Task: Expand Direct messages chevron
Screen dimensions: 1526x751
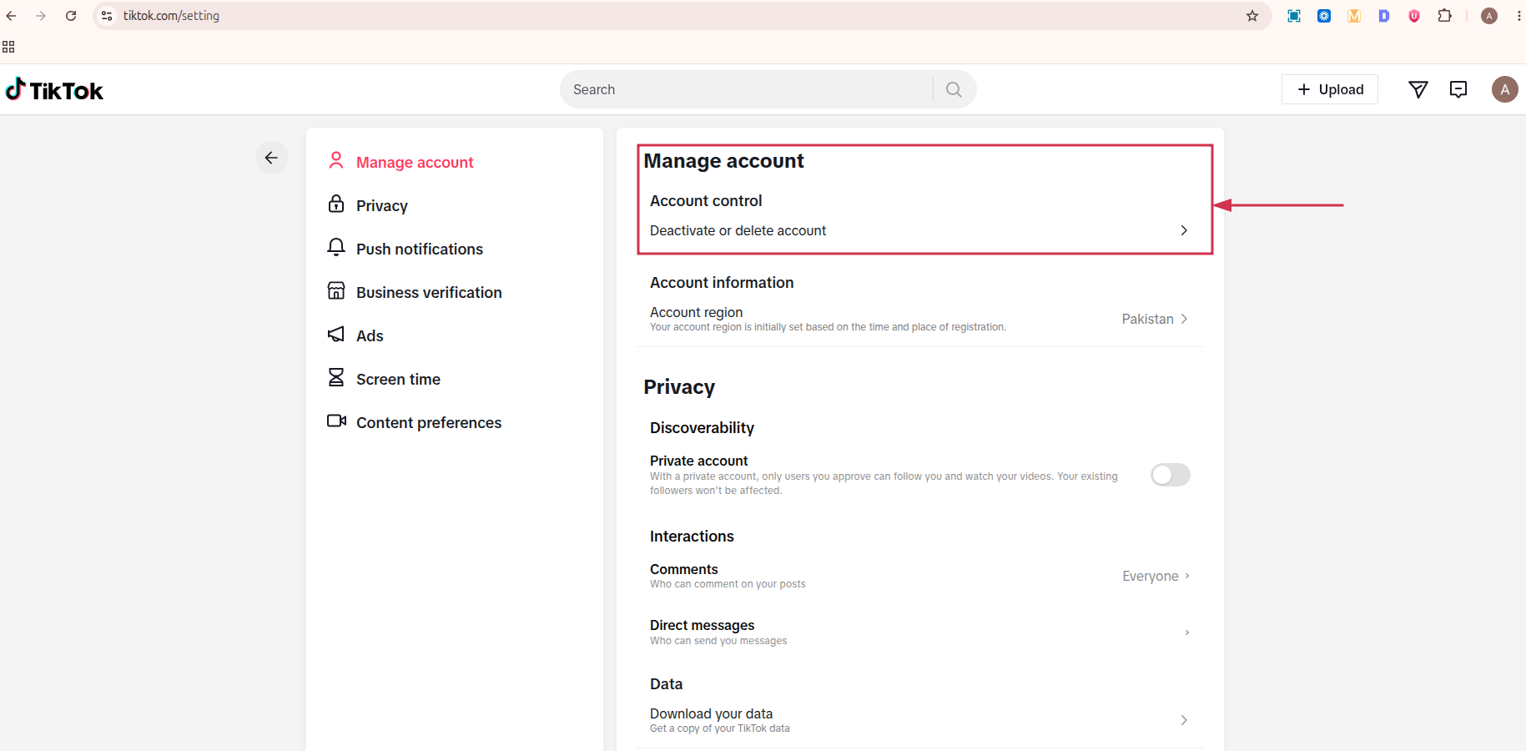Action: pos(1187,633)
